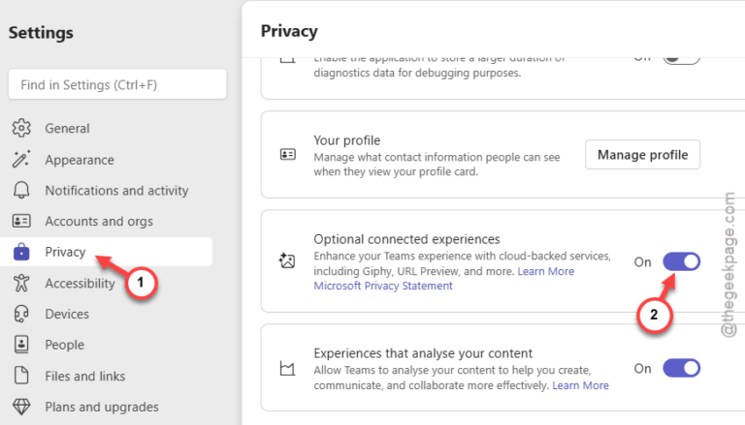Click the Optional connected experiences image icon
Viewport: 745px width, 425px height.
287,260
